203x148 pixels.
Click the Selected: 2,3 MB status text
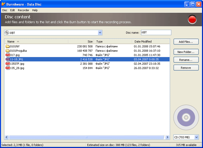pyautogui.click(x=22, y=145)
